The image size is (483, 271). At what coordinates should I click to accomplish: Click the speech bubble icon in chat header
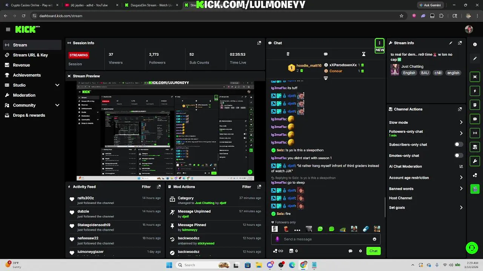pyautogui.click(x=326, y=54)
